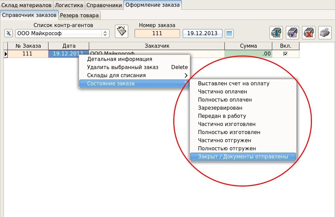Click the contractor search icon beside the combo box
The height and width of the screenshot is (217, 335).
click(x=8, y=33)
